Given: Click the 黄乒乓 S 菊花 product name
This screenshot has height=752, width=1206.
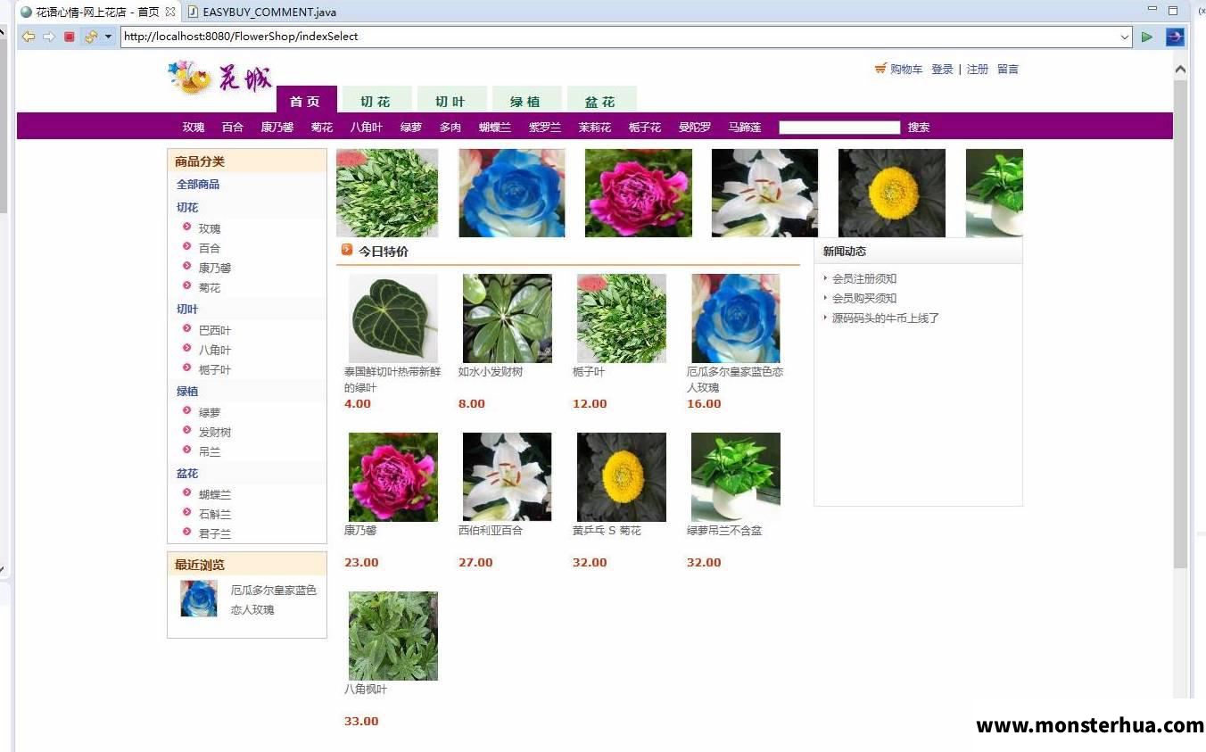Looking at the screenshot, I should [x=607, y=531].
